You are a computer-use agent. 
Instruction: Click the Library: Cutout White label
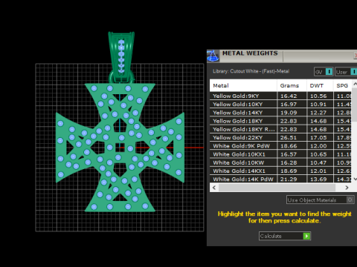click(251, 71)
